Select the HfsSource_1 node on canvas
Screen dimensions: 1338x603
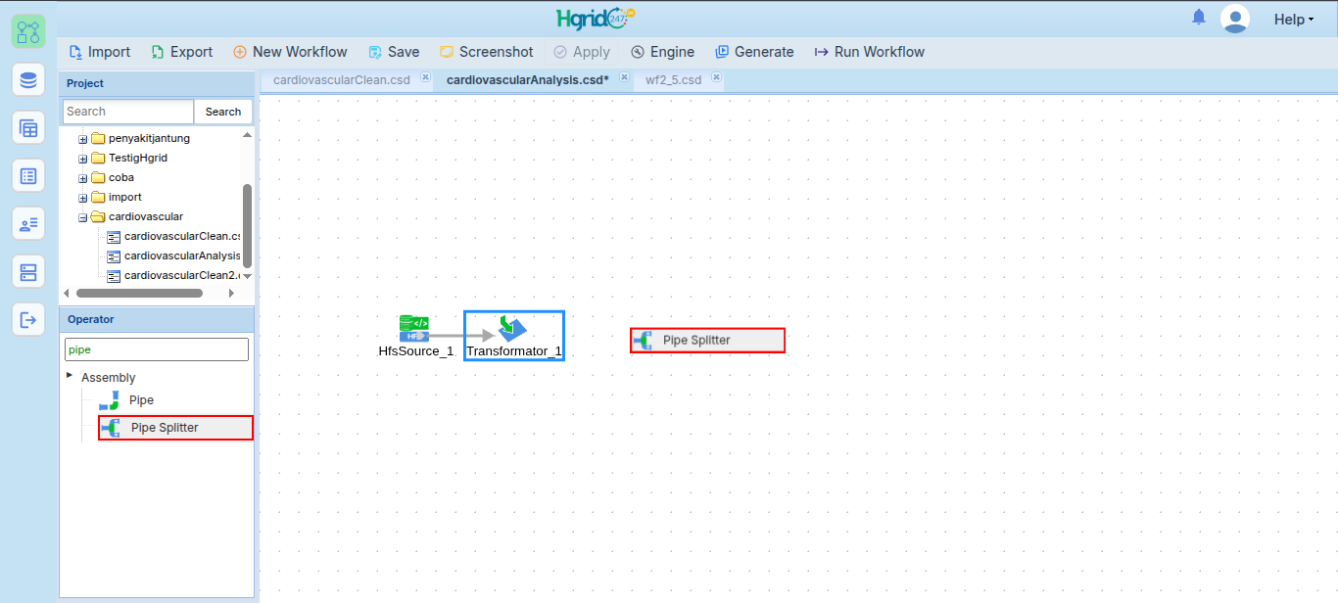415,336
